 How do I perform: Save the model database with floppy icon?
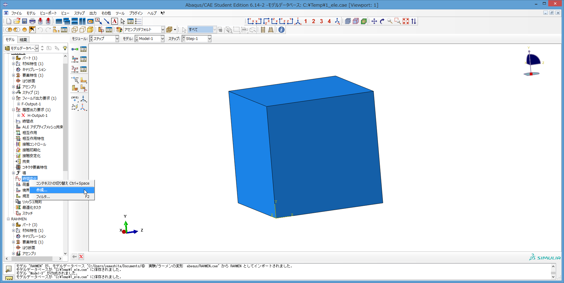tap(25, 21)
